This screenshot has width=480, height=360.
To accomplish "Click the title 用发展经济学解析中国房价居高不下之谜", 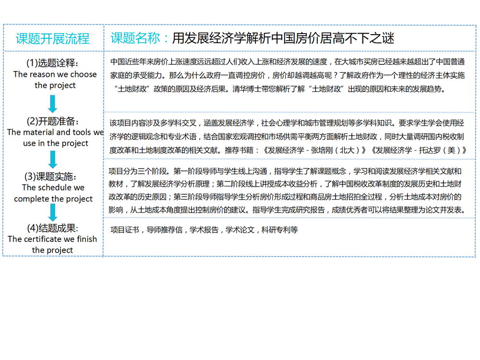I will coord(283,38).
